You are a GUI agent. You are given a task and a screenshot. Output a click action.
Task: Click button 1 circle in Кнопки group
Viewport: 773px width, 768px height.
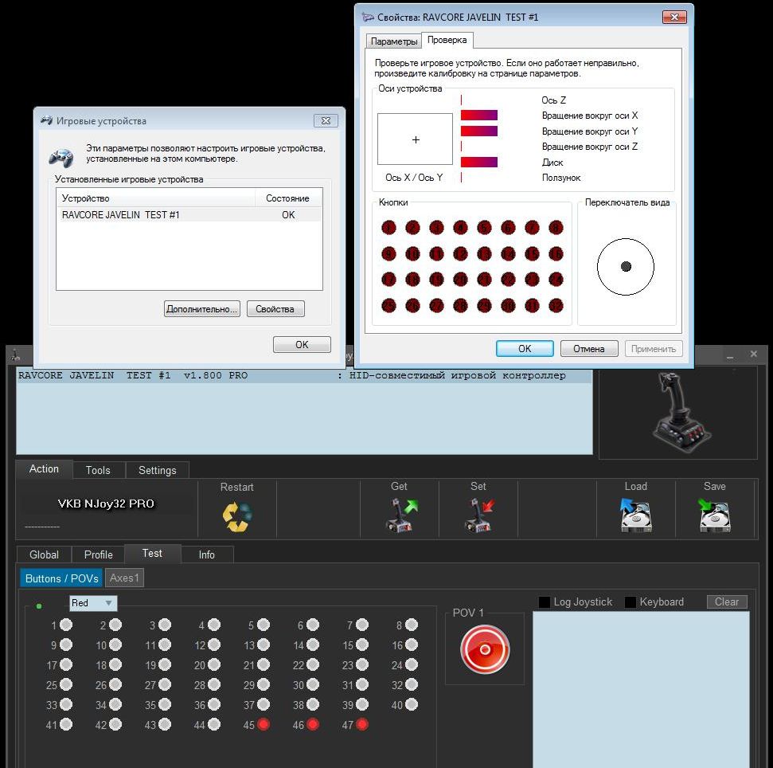[x=389, y=227]
